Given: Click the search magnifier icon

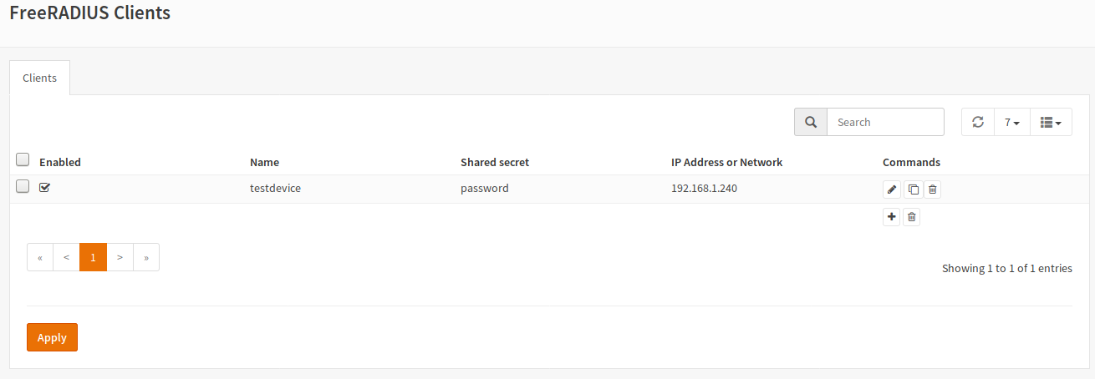Looking at the screenshot, I should [811, 122].
